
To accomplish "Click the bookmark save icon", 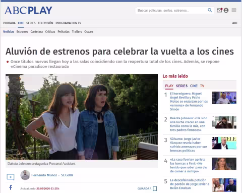I will click(x=155, y=188).
